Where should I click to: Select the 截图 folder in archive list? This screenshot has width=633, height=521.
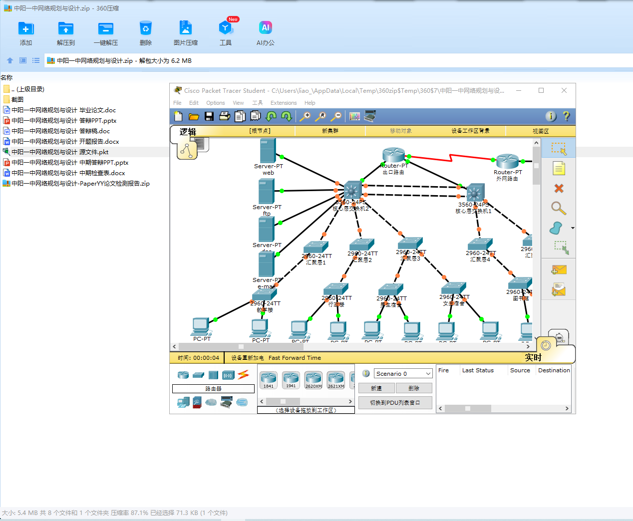(x=17, y=99)
